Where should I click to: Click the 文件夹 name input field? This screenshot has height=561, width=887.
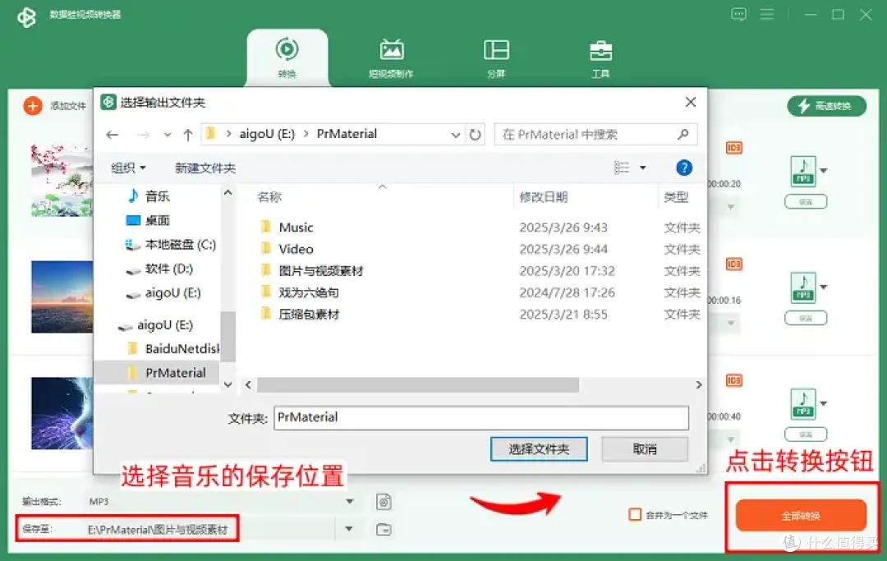481,418
